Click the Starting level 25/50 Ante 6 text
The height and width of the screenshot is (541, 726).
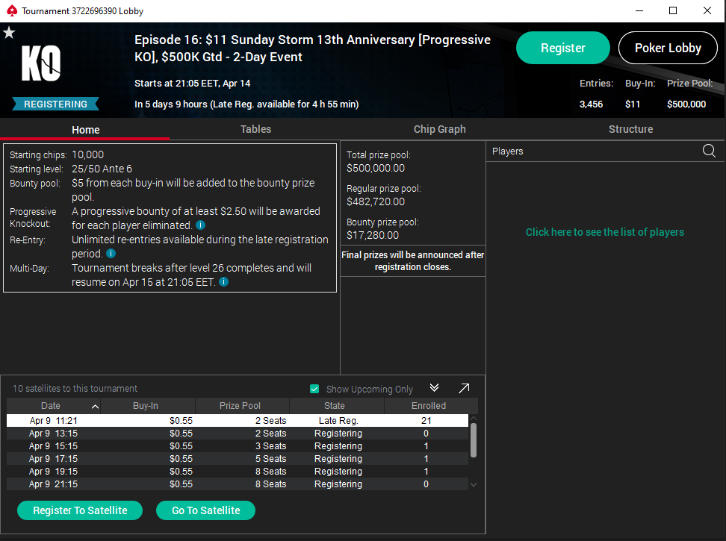(x=102, y=169)
